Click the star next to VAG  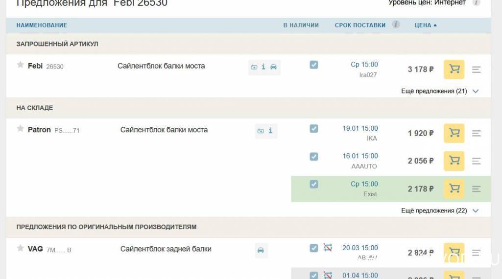21,248
